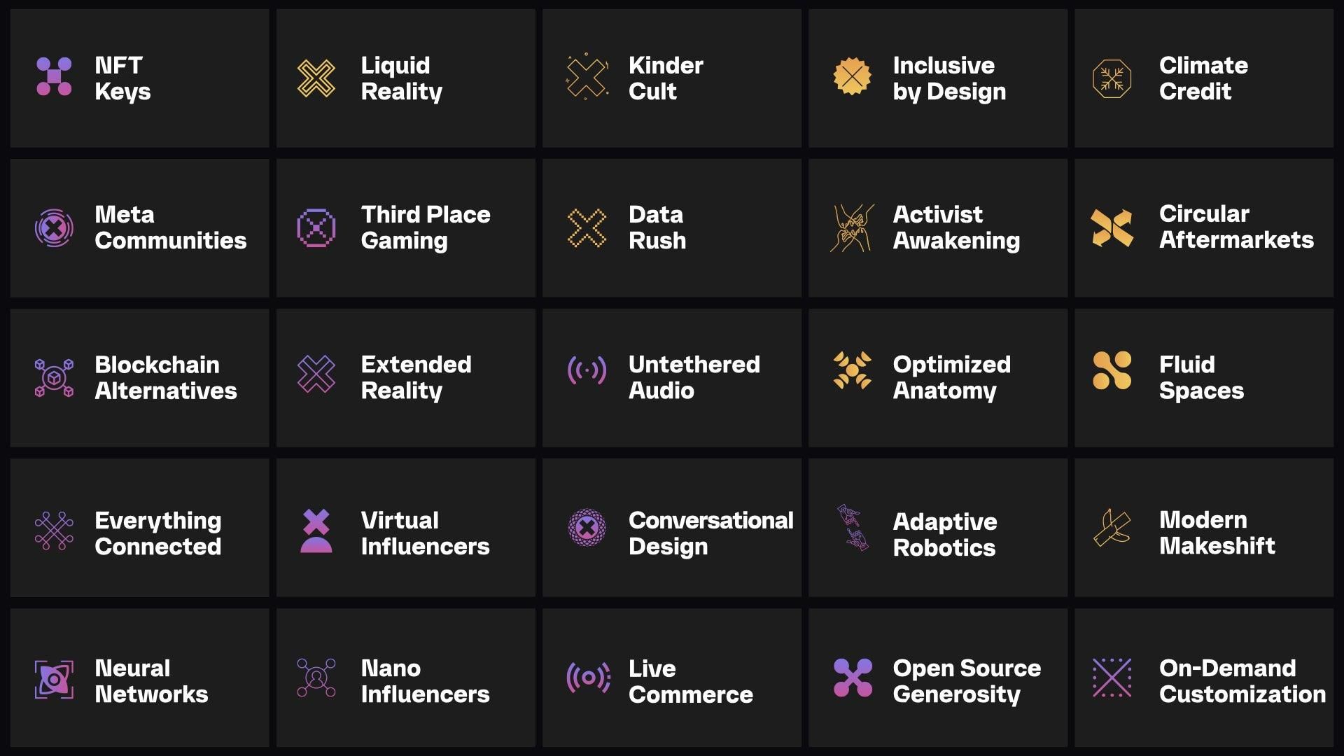
Task: Open the Third Place Gaming label
Action: pyautogui.click(x=426, y=227)
